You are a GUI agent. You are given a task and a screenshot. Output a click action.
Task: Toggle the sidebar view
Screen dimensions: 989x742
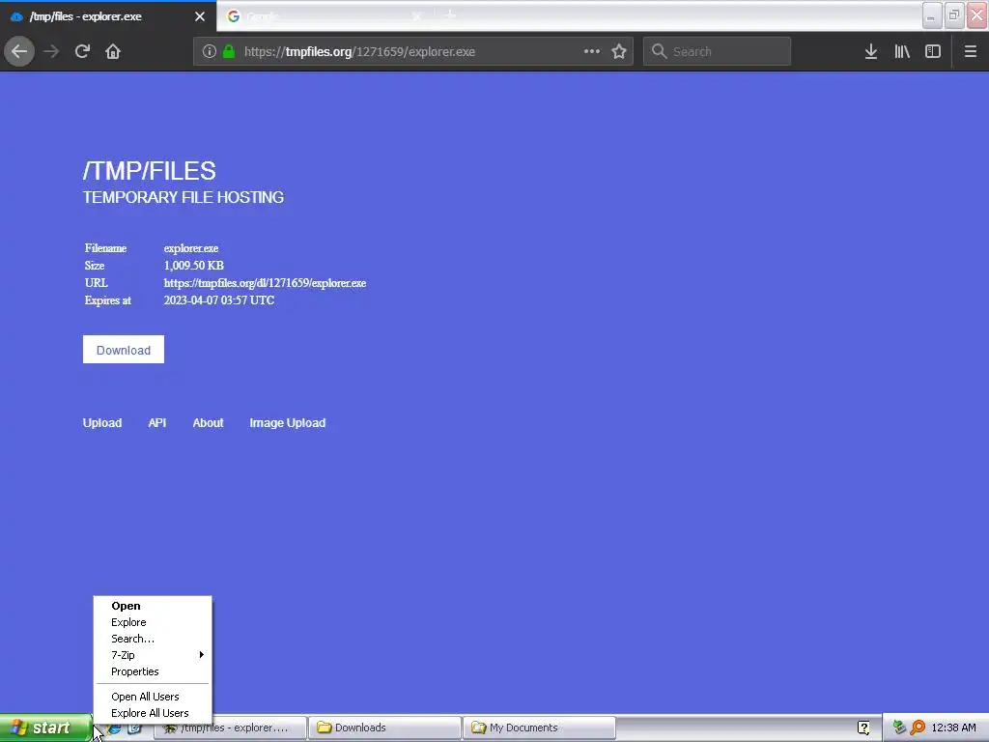933,51
